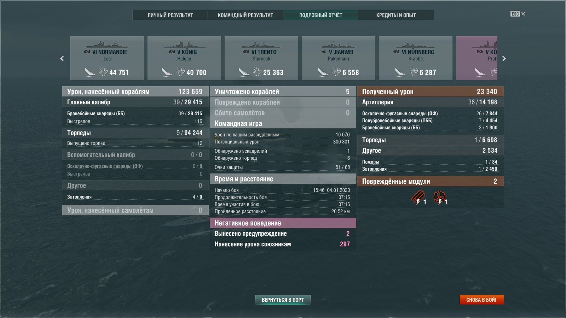566x318 pixels.
Task: Close the report with ESC button
Action: coord(518,14)
